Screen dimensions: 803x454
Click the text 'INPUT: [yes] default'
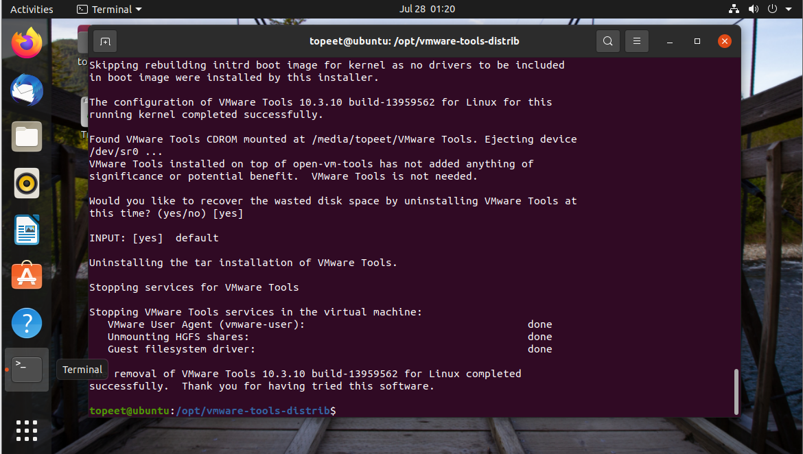pos(154,238)
